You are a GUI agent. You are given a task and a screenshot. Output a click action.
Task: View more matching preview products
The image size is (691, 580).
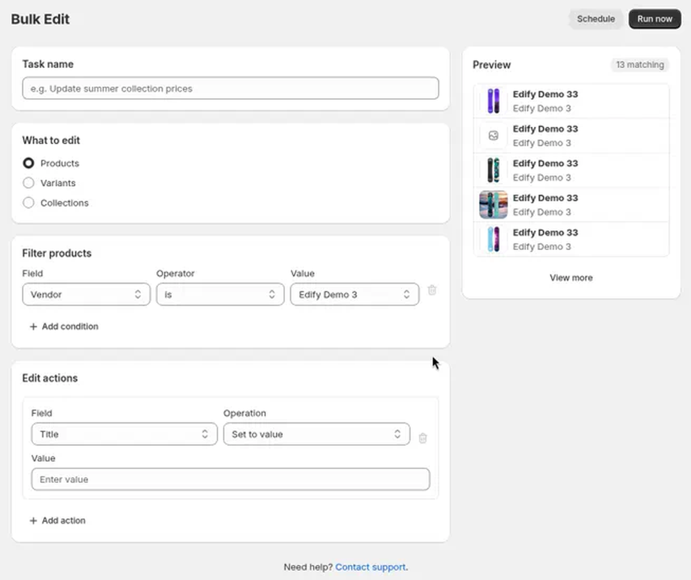pos(571,278)
